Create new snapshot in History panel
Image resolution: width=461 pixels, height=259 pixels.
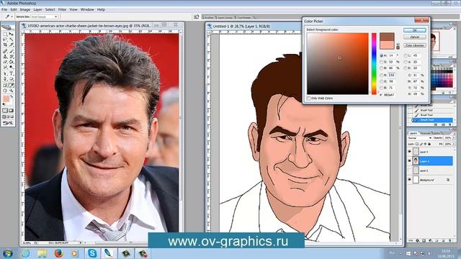pyautogui.click(x=444, y=124)
